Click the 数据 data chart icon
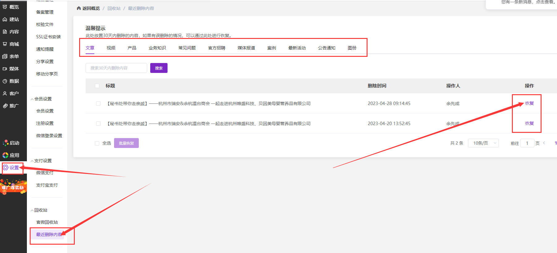The width and height of the screenshot is (557, 253). pyautogui.click(x=5, y=81)
